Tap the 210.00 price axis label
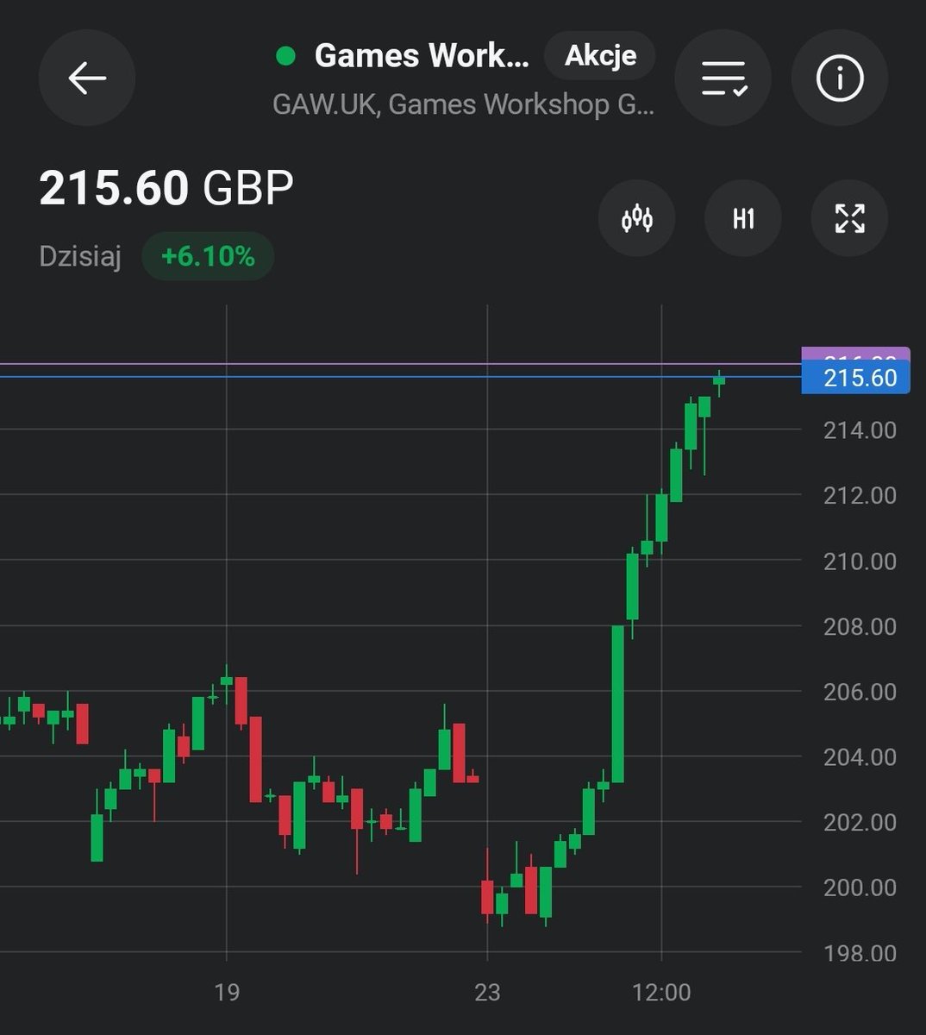 (x=860, y=561)
